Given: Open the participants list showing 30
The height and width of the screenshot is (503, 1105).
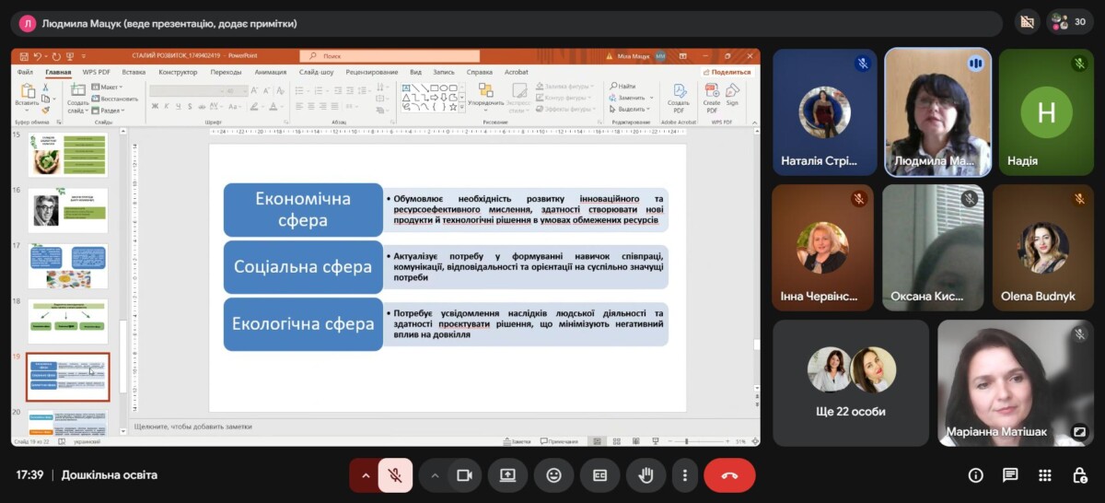Looking at the screenshot, I should pyautogui.click(x=1069, y=22).
